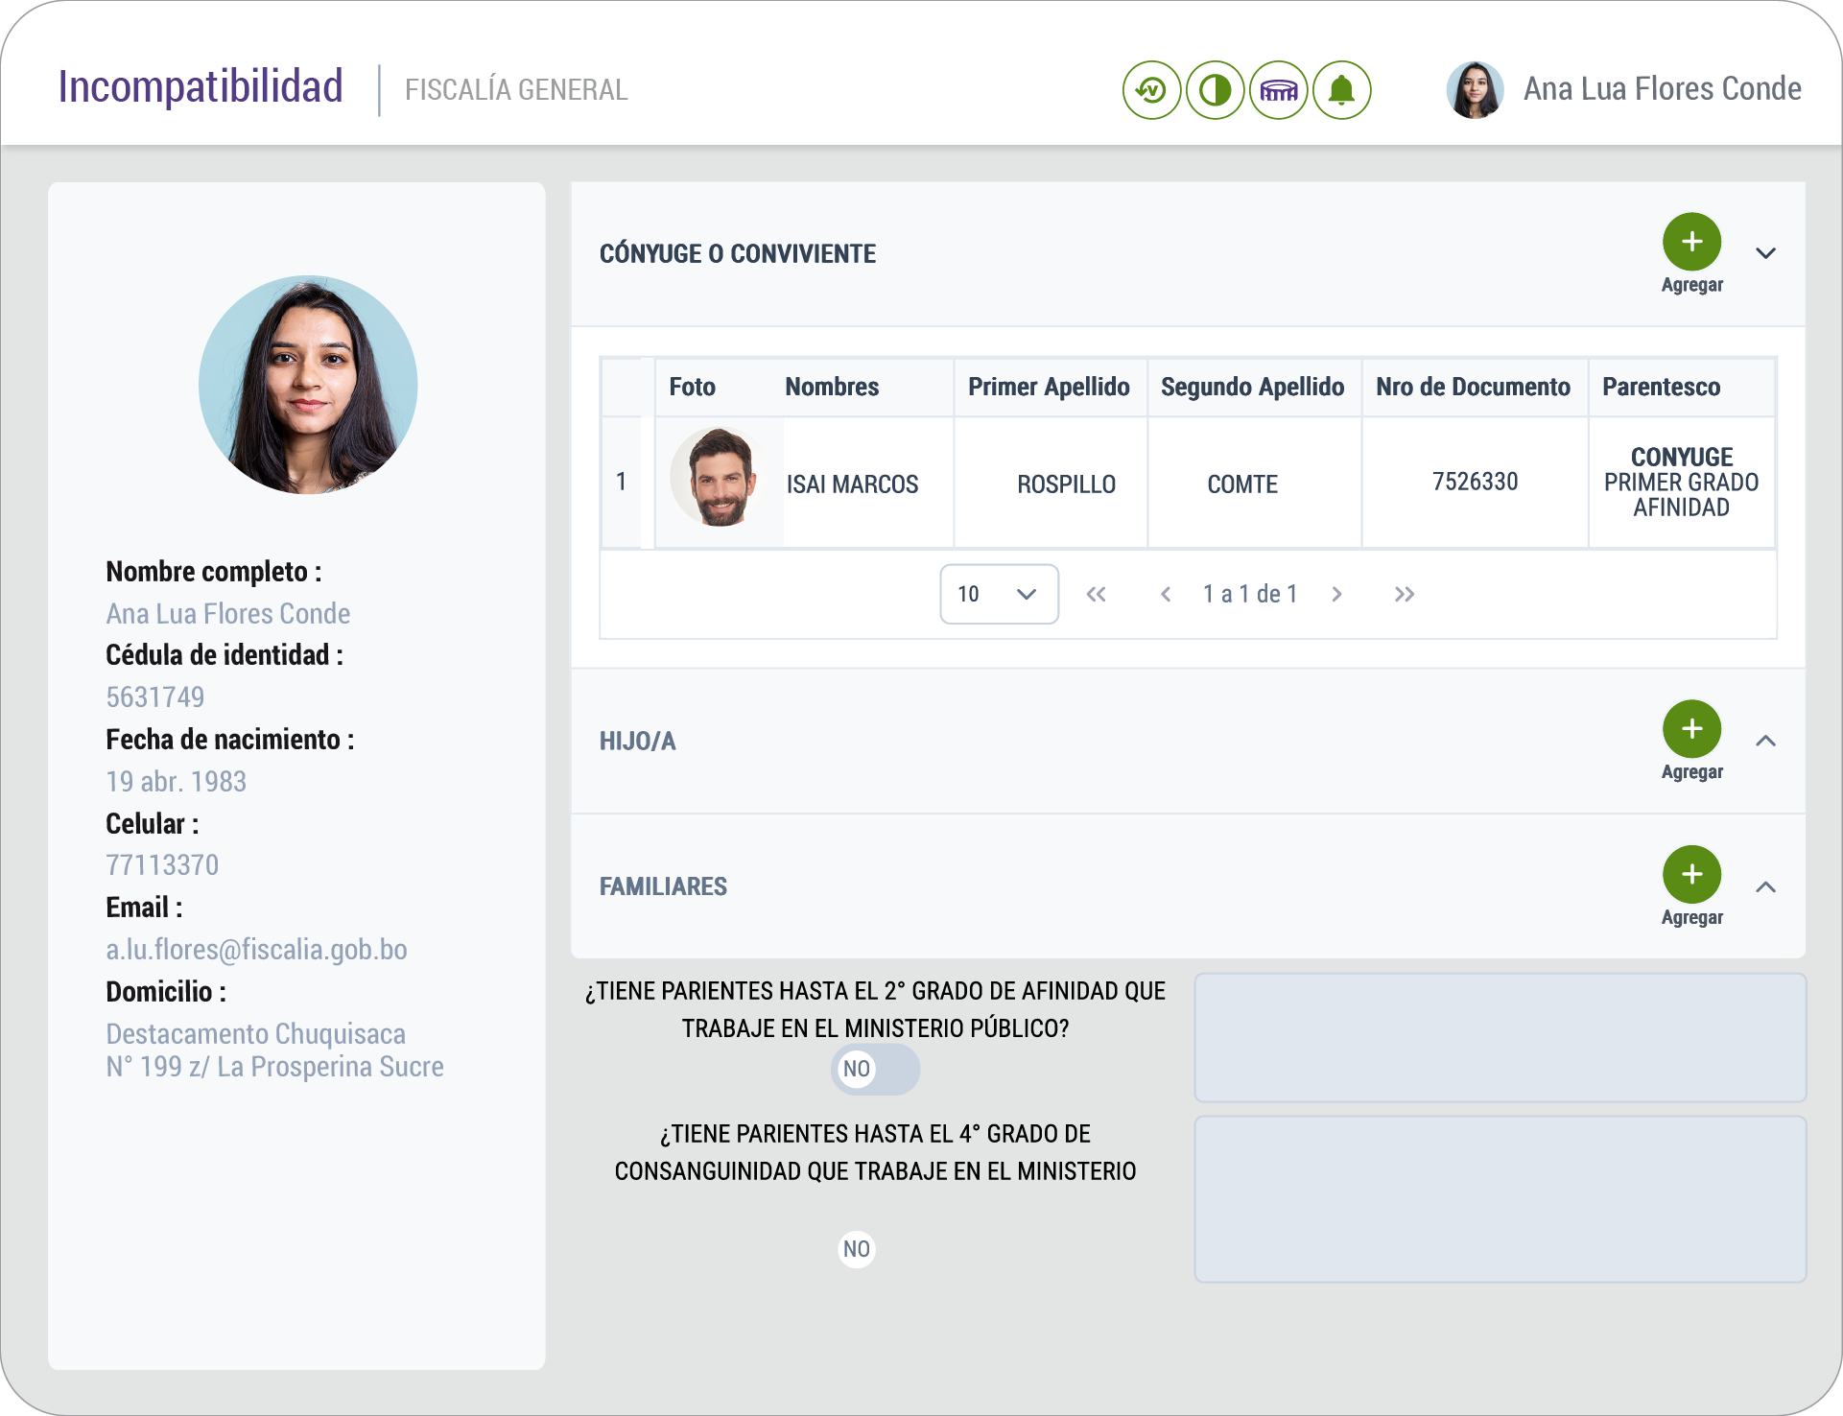
Task: Click Agregar plus in Familiares section
Action: tap(1691, 875)
